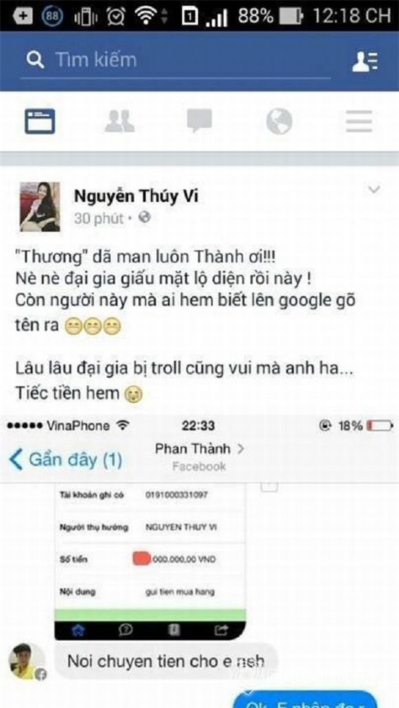The width and height of the screenshot is (399, 708).
Task: Tap the home icon in transfer screenshot
Action: coord(78,630)
